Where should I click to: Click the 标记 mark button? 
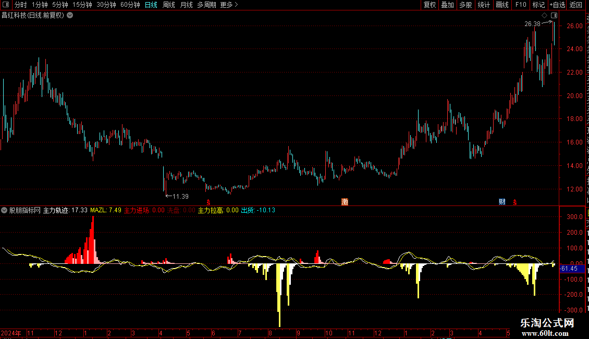[538, 5]
